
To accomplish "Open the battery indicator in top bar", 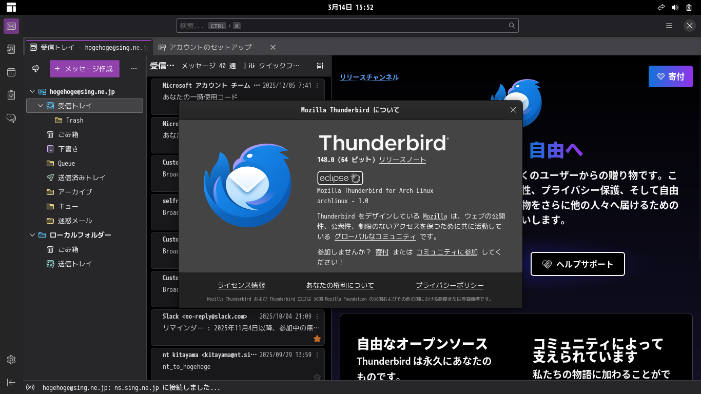I will [x=689, y=7].
